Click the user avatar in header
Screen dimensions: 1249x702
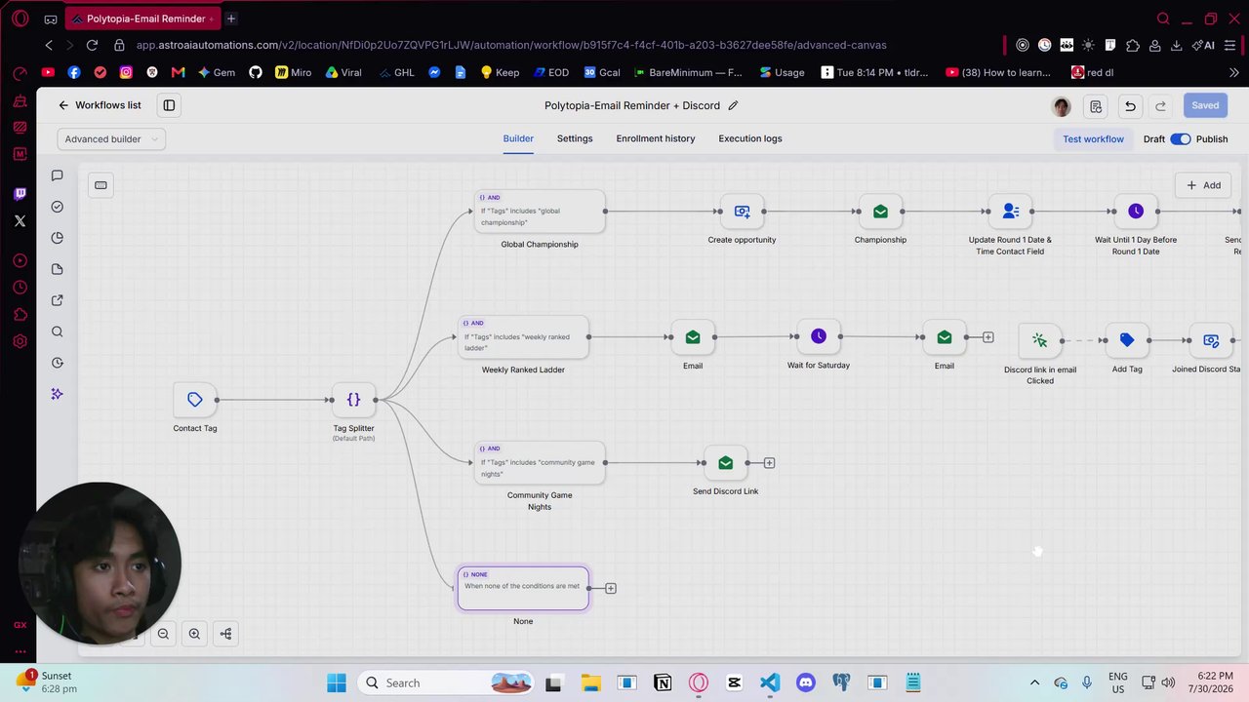[x=1062, y=106]
